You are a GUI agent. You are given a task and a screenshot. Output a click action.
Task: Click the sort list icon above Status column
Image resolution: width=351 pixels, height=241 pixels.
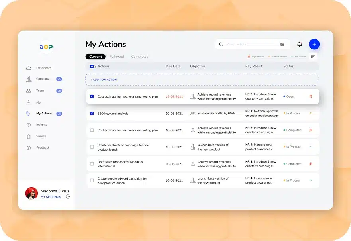313,56
